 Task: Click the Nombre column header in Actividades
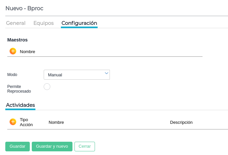point(56,122)
